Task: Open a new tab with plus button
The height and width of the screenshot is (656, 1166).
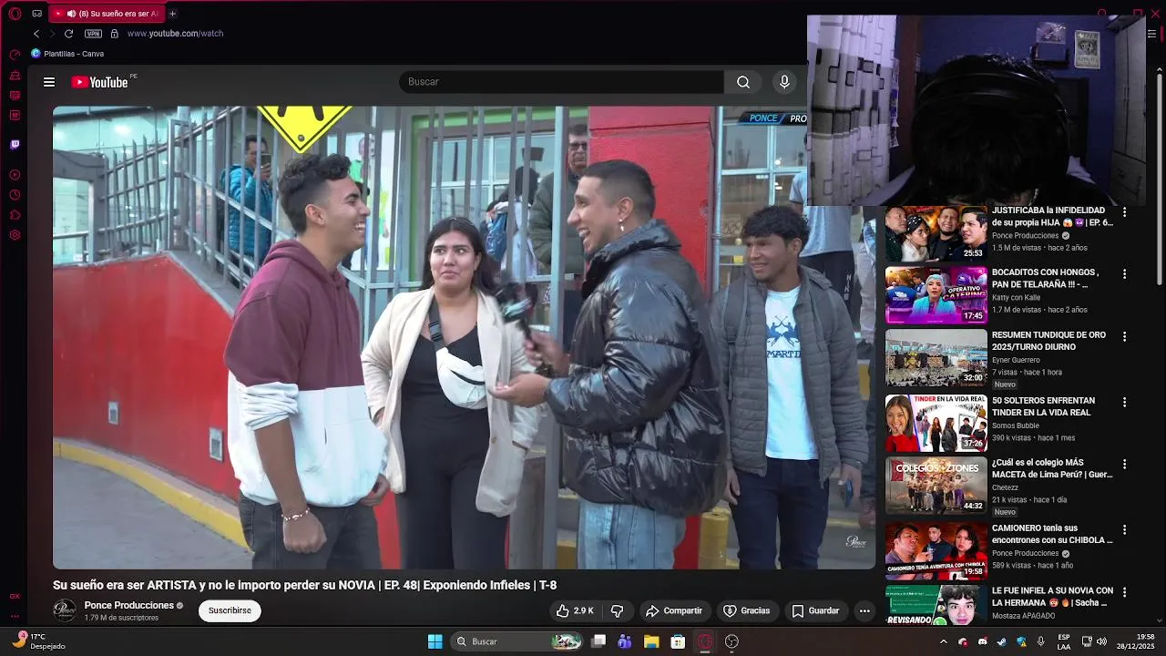Action: click(172, 14)
